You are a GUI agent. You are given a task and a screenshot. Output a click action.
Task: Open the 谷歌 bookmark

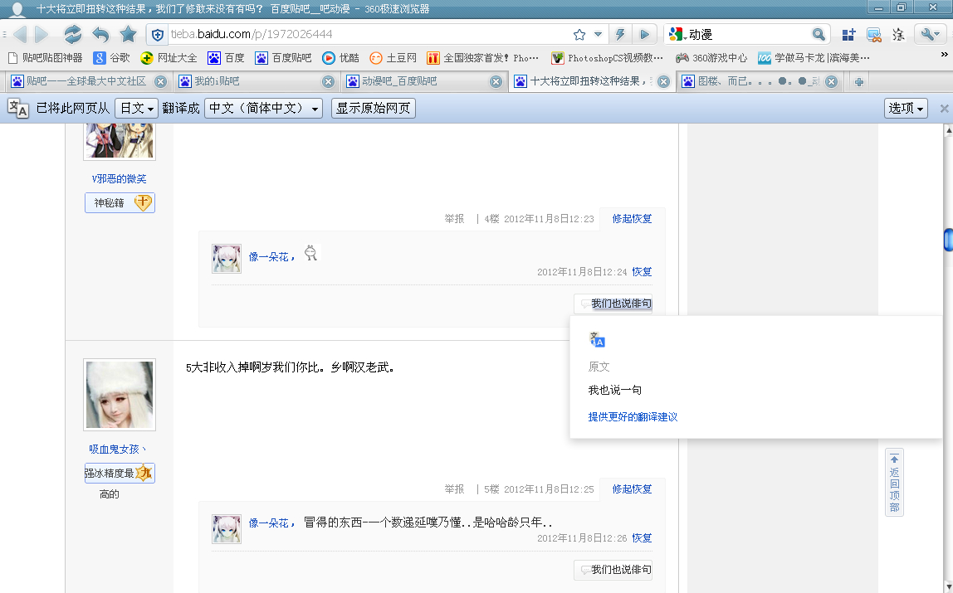click(111, 58)
